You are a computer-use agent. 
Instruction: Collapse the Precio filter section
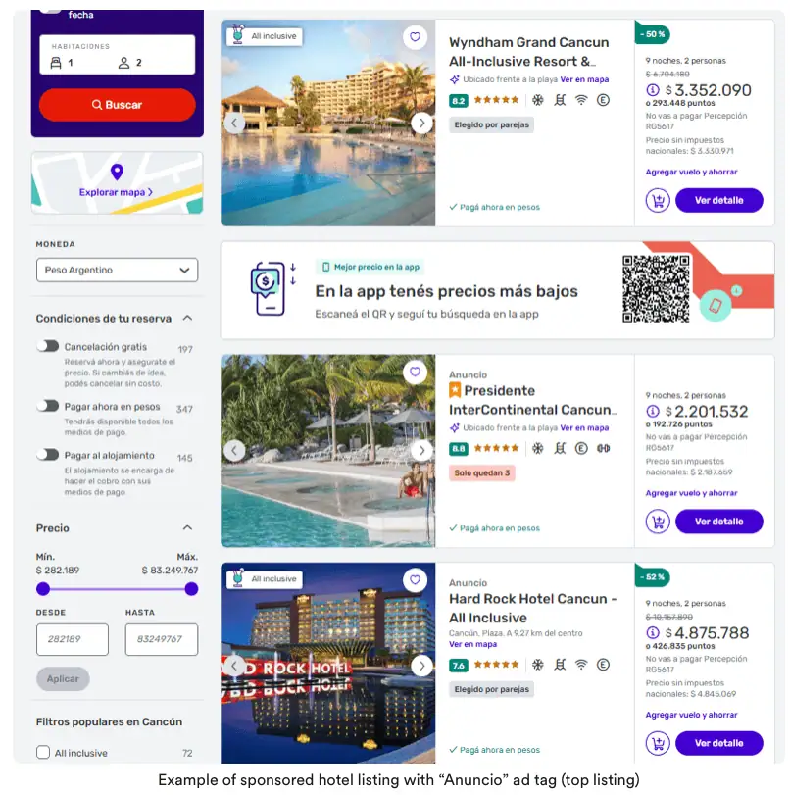pos(187,527)
